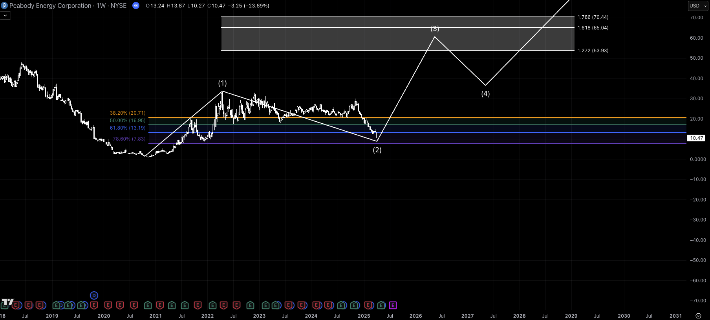This screenshot has width=710, height=320.
Task: Click the low value L10.27
Action: (196, 6)
